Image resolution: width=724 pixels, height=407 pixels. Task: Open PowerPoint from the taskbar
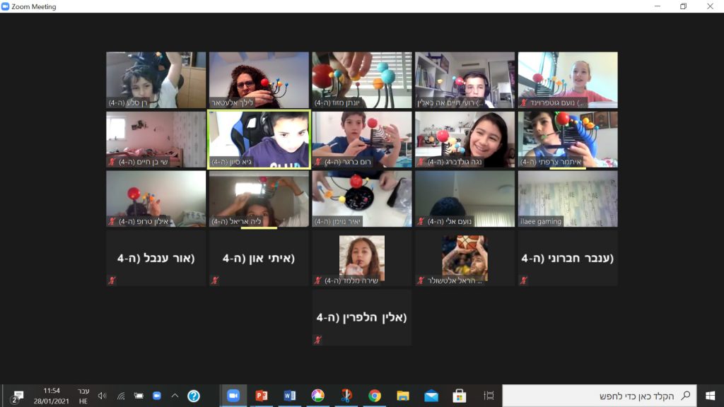[x=262, y=396]
